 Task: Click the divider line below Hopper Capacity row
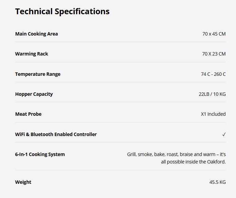pos(121,102)
